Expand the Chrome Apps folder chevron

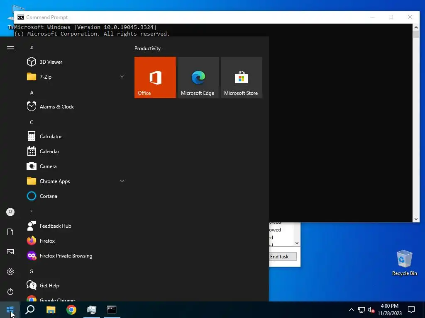click(122, 181)
